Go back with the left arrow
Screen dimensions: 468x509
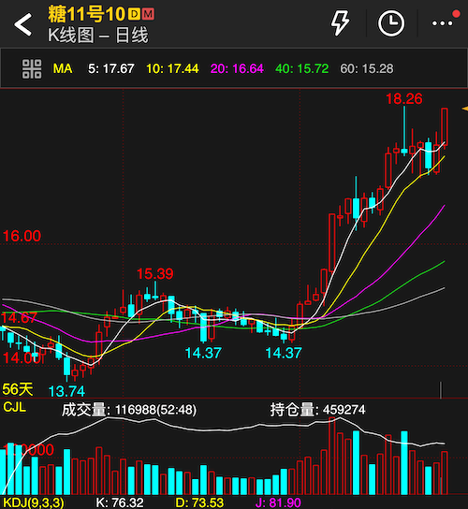pyautogui.click(x=23, y=24)
